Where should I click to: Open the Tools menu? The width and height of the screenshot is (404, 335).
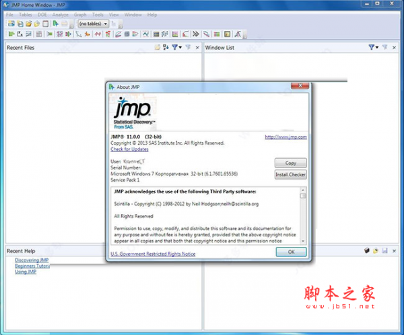tap(98, 15)
